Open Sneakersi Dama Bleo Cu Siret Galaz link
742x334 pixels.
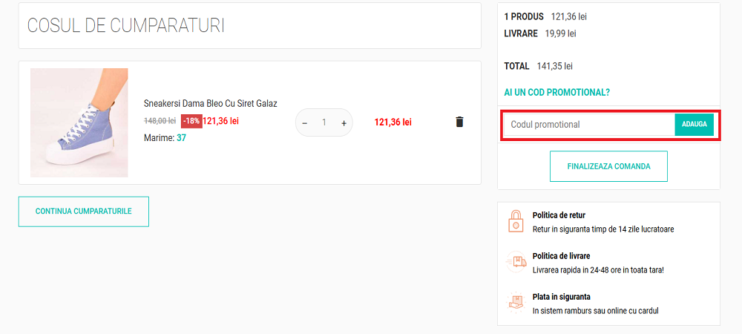(x=210, y=104)
